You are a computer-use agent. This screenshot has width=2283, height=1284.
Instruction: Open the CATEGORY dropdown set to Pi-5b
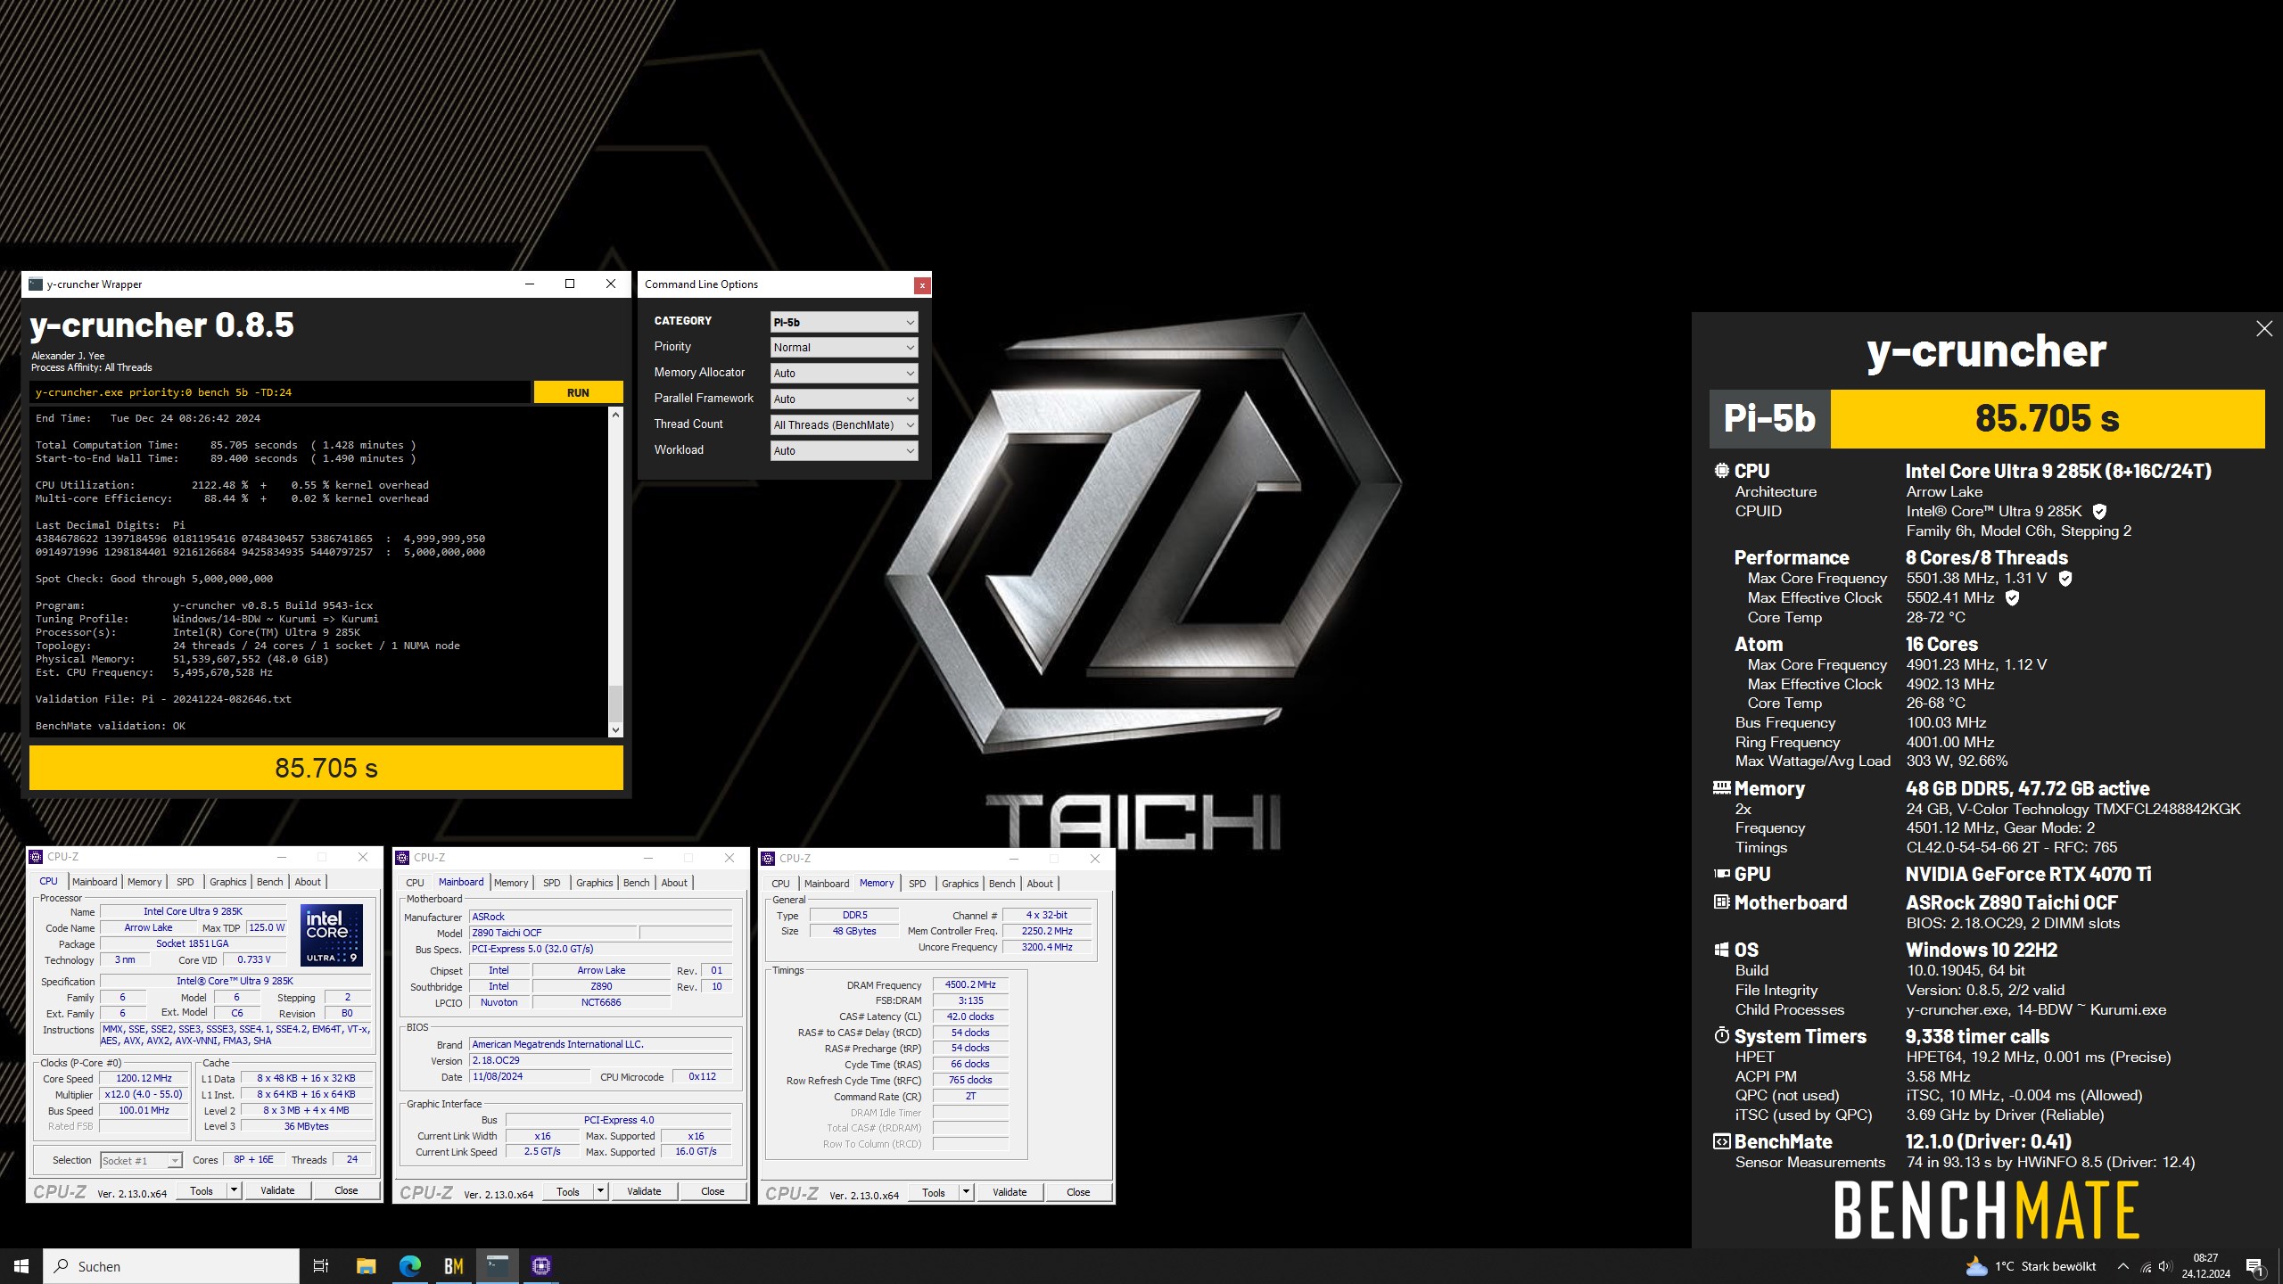844,322
